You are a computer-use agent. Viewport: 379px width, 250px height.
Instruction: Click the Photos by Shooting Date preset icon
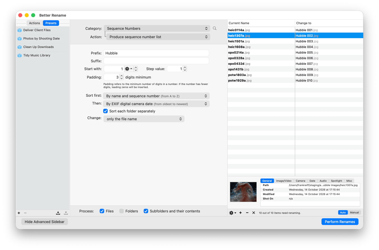pos(20,39)
